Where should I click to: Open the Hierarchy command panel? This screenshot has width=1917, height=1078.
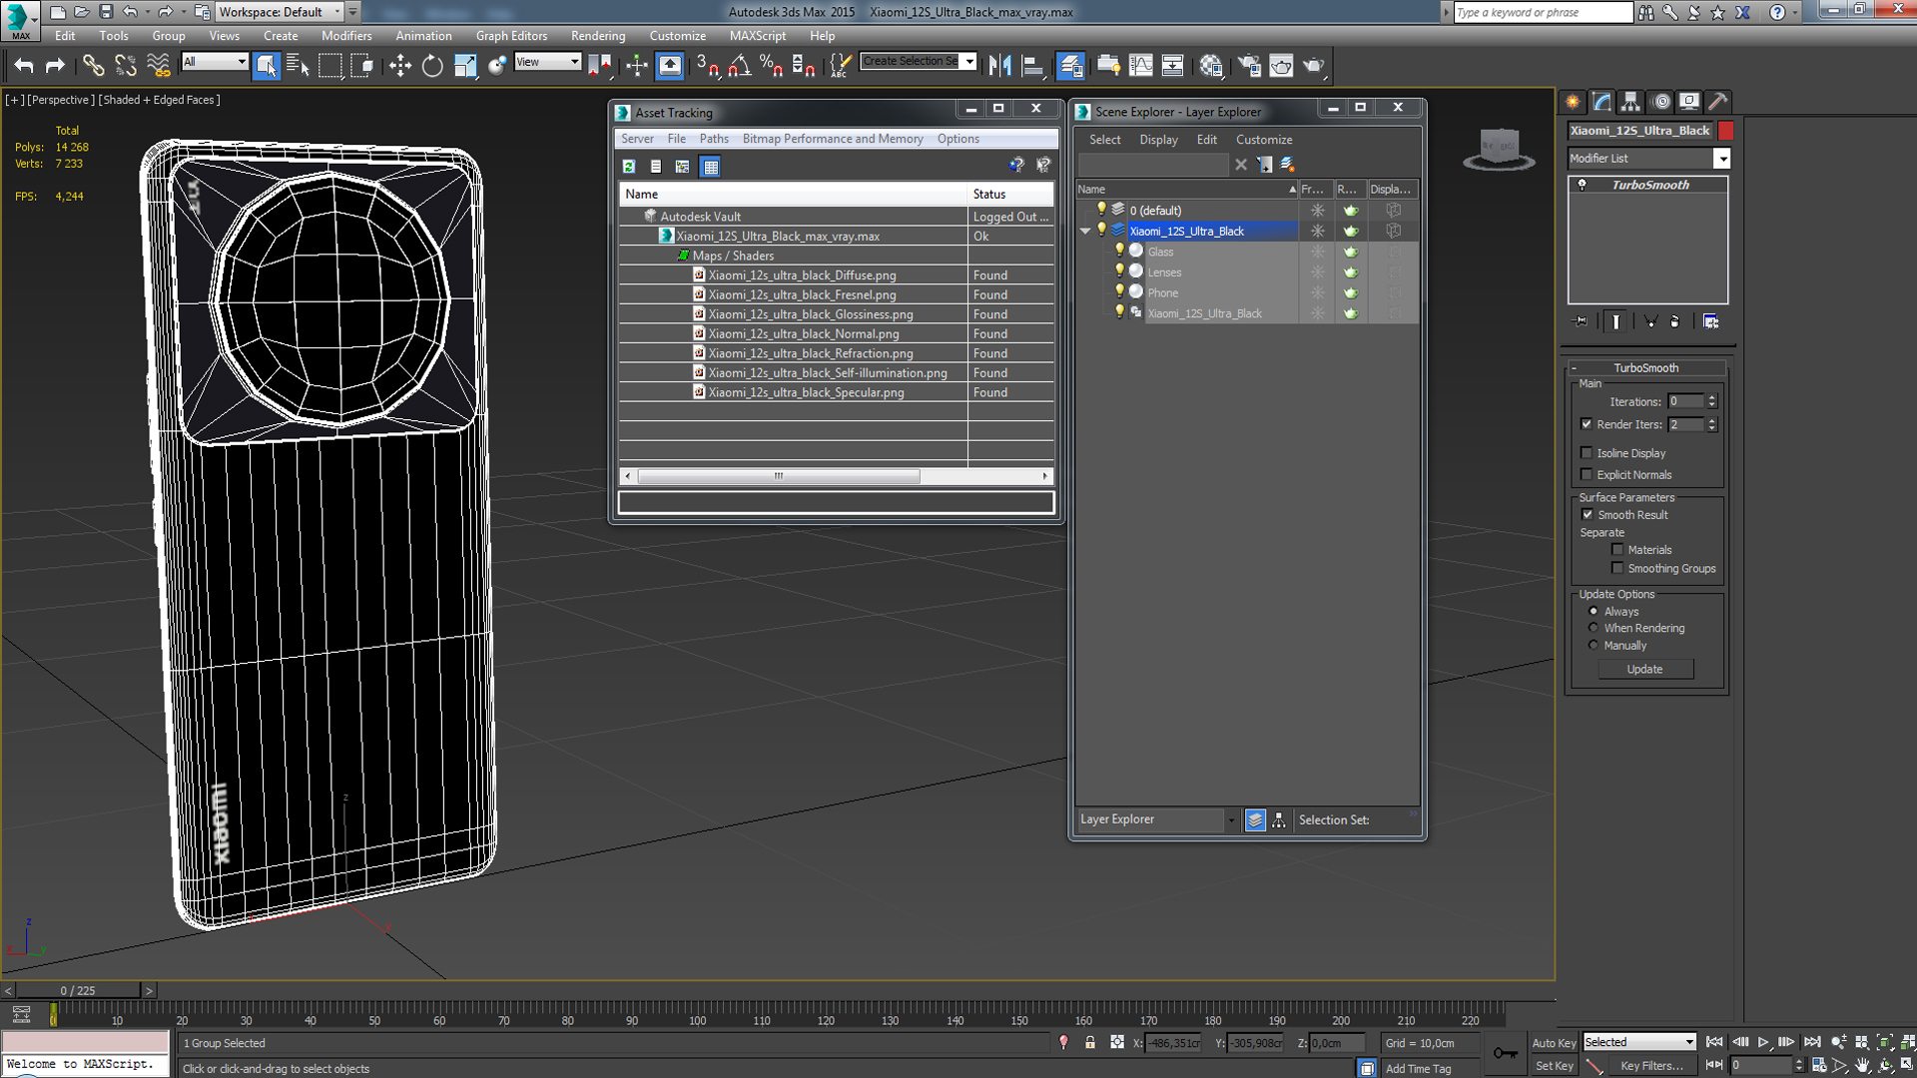pyautogui.click(x=1630, y=102)
